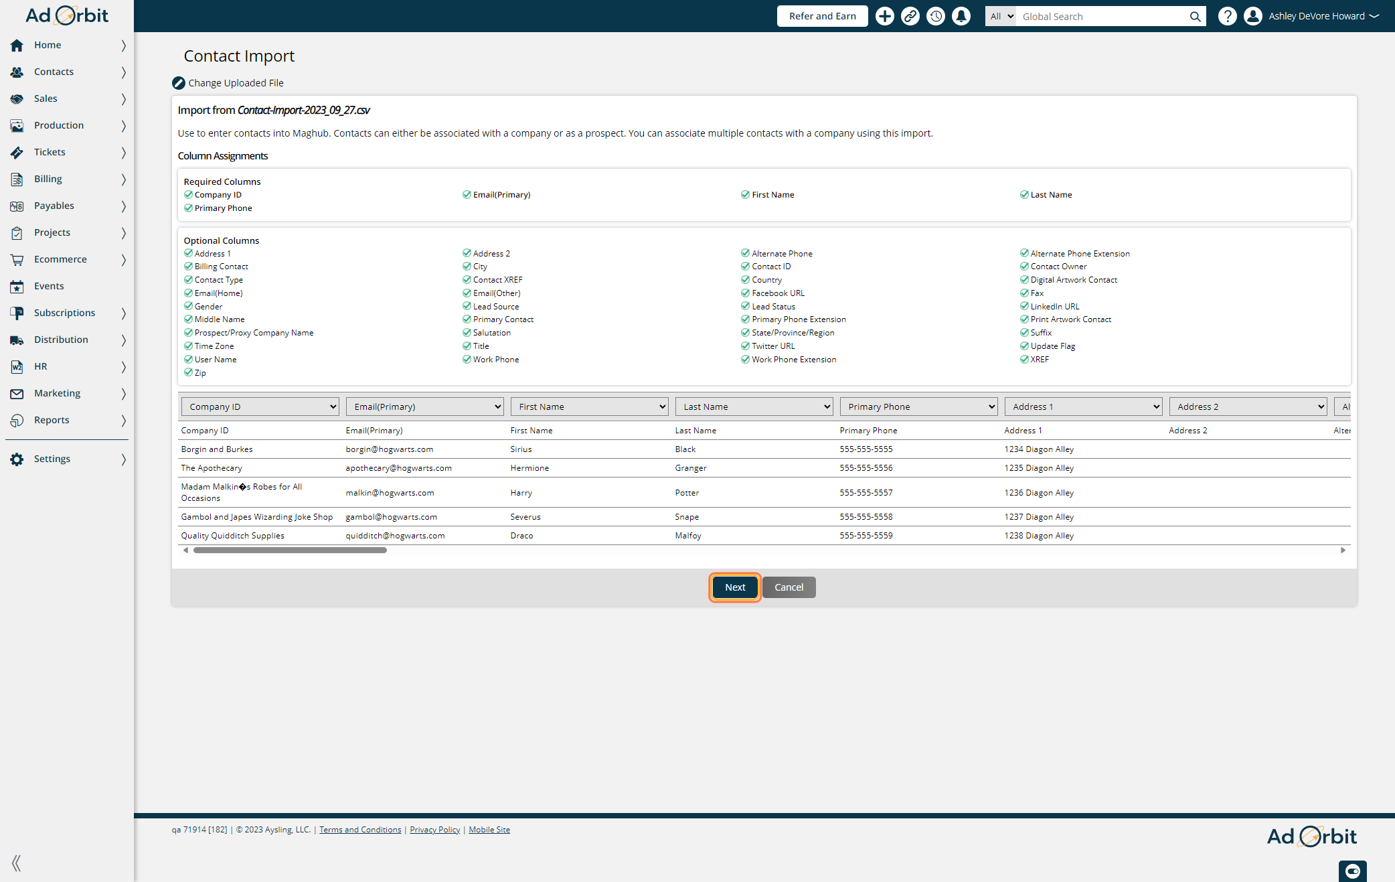Click the link shortcuts icon in header
This screenshot has height=882, width=1395.
pos(910,16)
